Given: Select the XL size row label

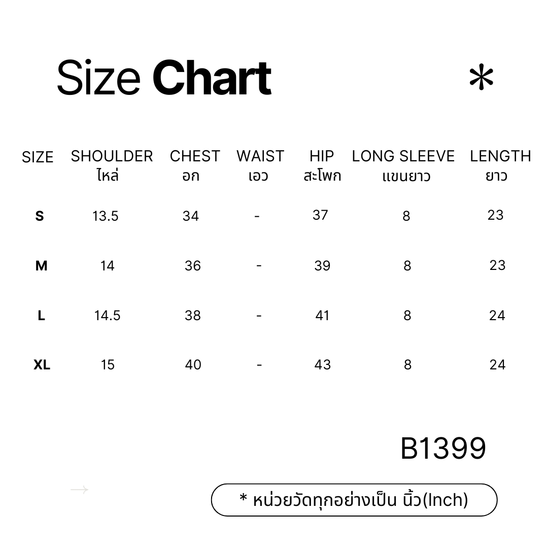Looking at the screenshot, I should pos(42,365).
